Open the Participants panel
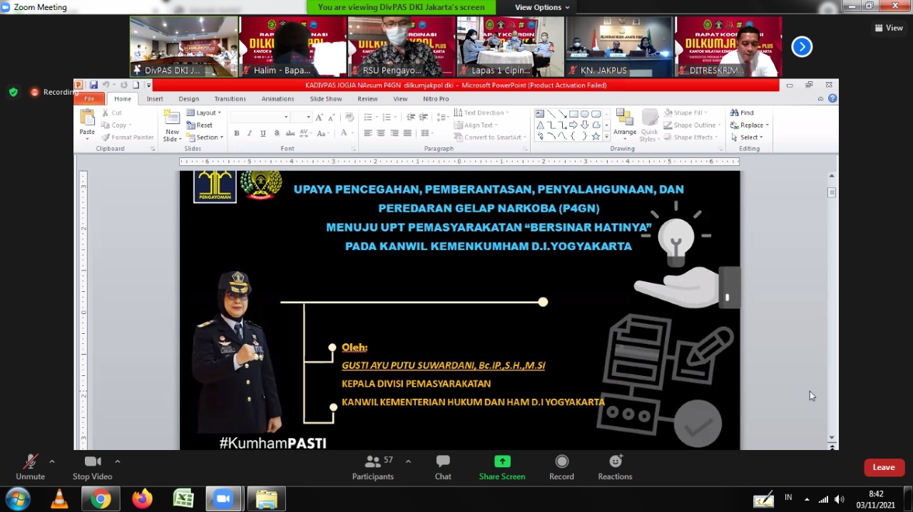Screen dimensions: 913x512 point(373,468)
